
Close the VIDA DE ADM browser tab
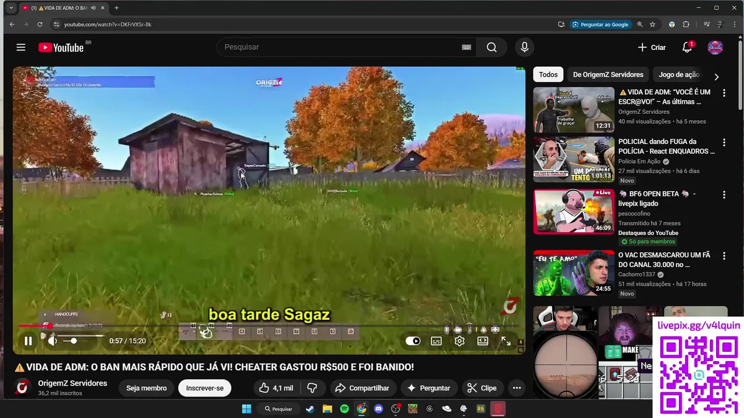(x=103, y=8)
